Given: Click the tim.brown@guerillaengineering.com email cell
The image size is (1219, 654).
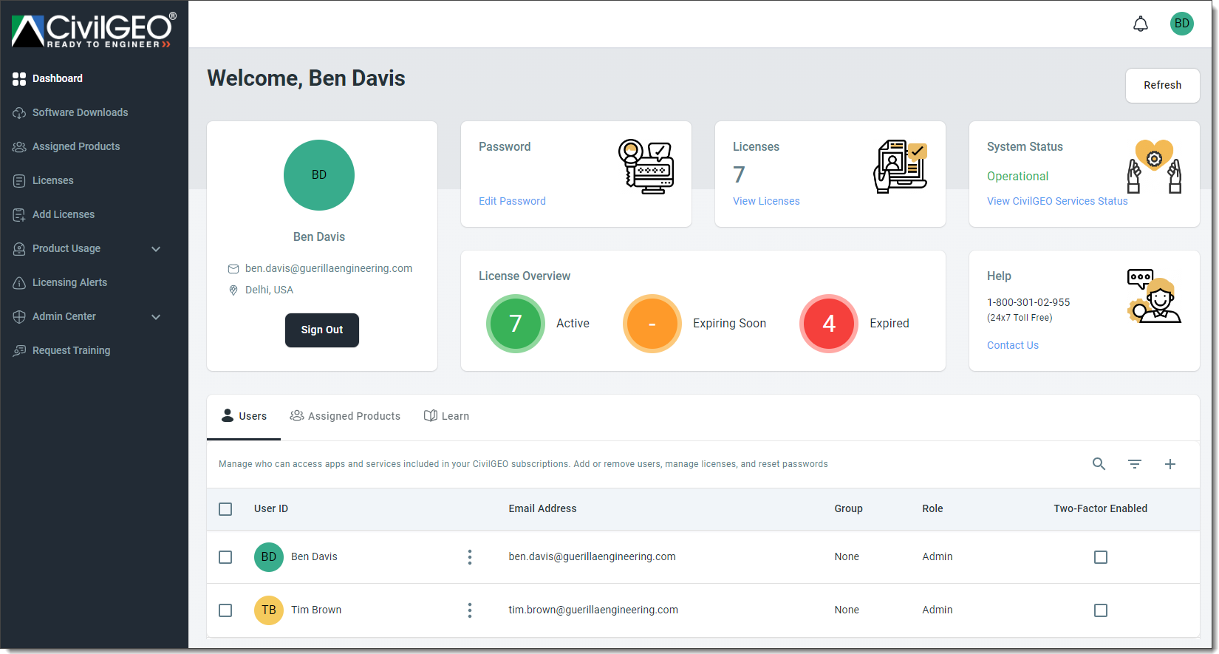Looking at the screenshot, I should [x=593, y=610].
